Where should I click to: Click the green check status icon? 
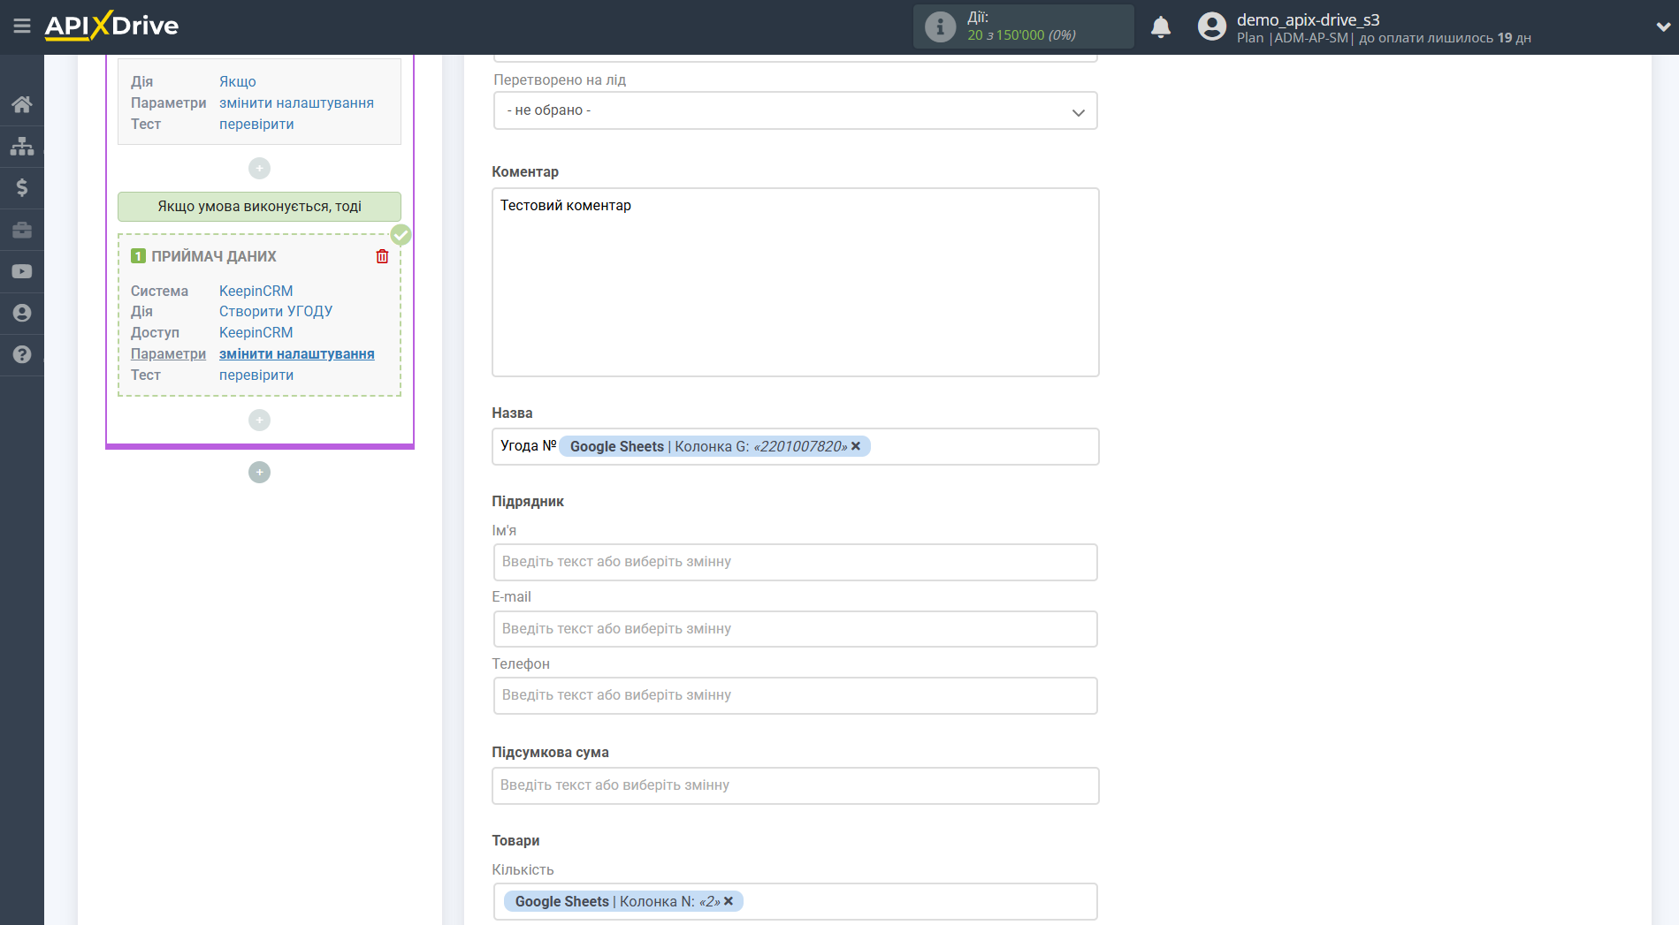click(401, 235)
